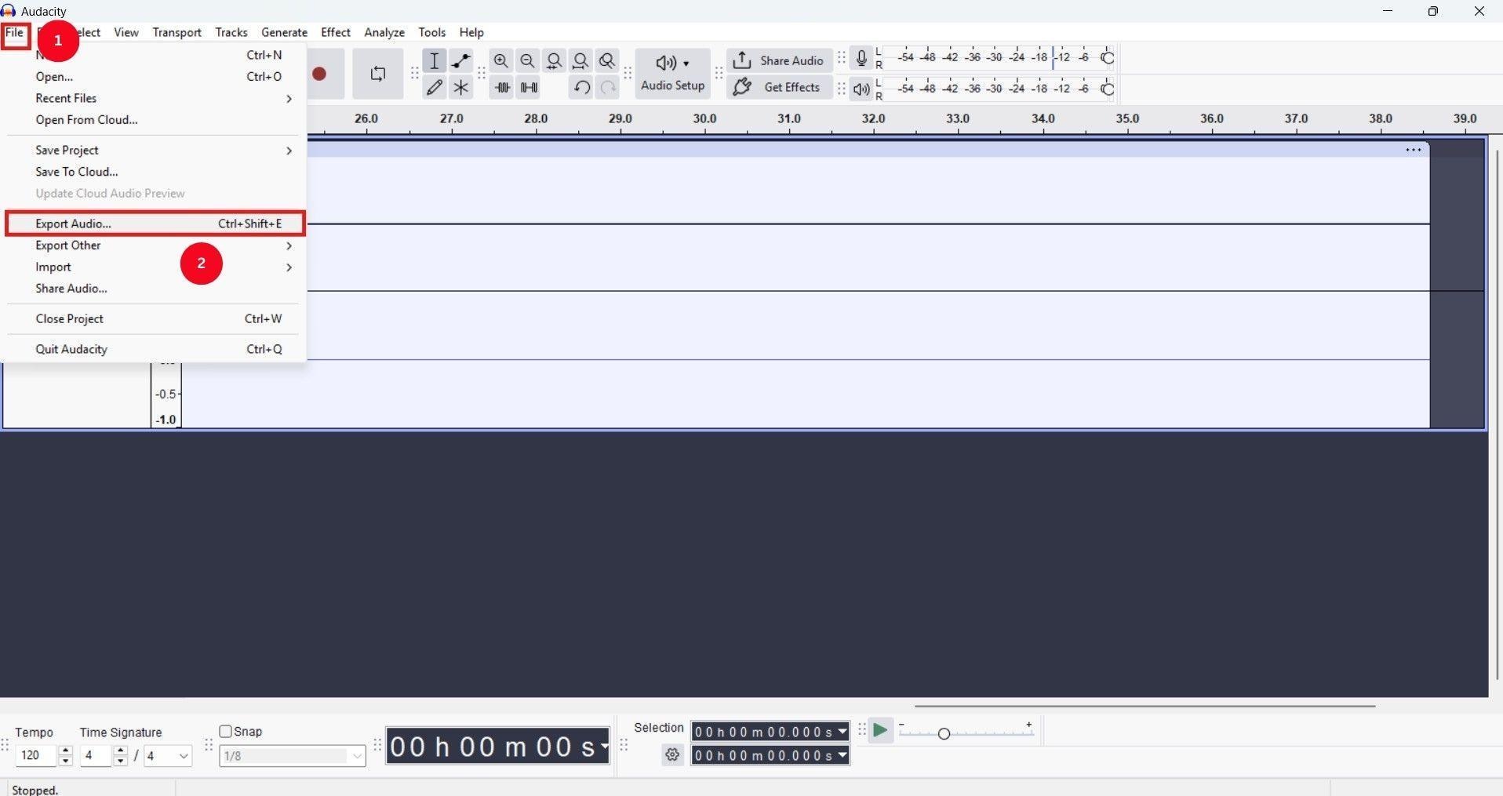Select the Draw tool

pyautogui.click(x=434, y=87)
